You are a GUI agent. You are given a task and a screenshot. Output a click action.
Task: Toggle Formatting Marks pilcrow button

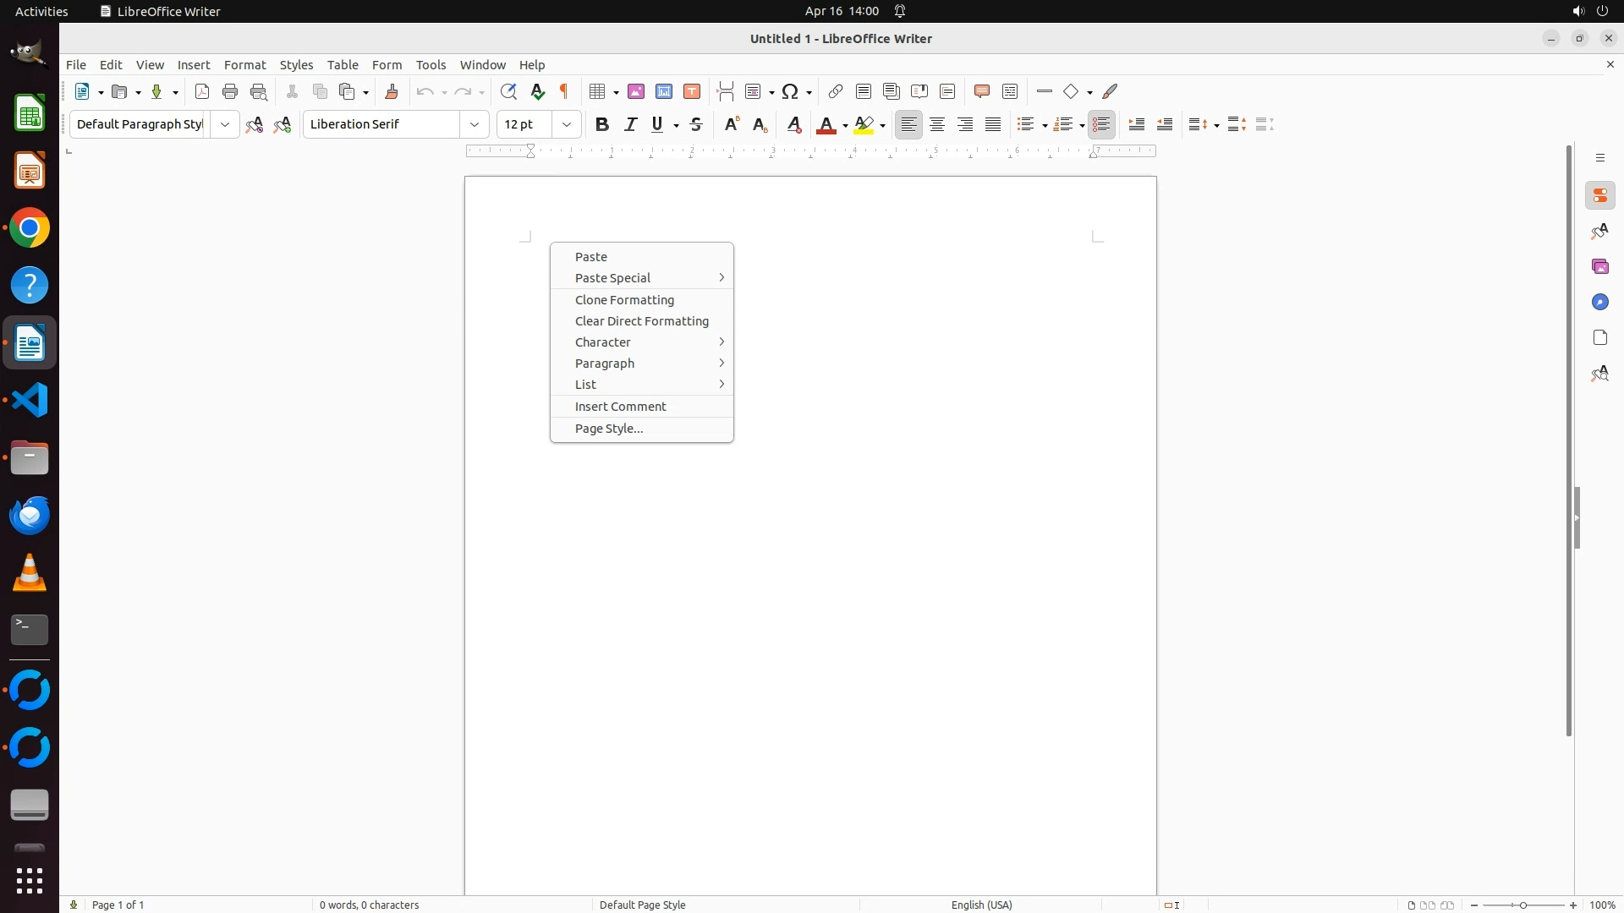(x=564, y=91)
